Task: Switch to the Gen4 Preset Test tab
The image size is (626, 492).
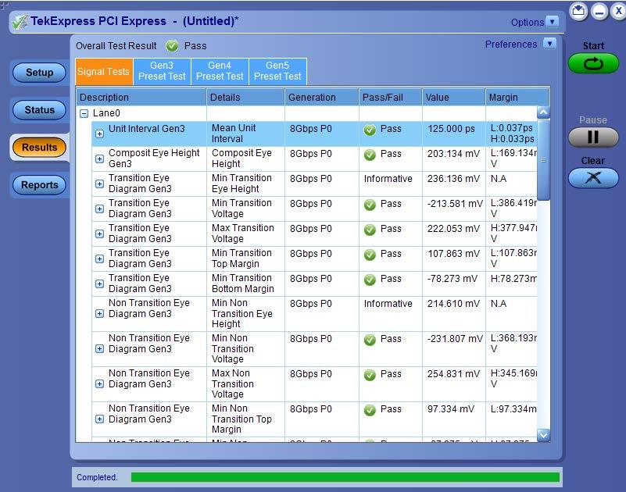Action: tap(220, 71)
